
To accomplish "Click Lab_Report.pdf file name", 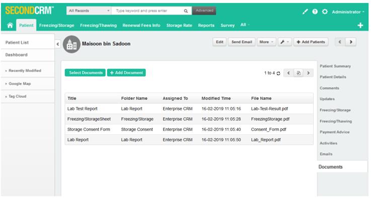I will (266, 140).
